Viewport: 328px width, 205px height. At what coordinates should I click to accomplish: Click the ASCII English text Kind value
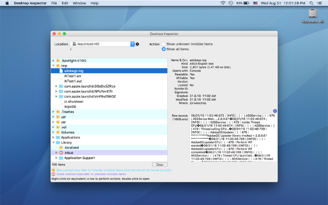202,63
